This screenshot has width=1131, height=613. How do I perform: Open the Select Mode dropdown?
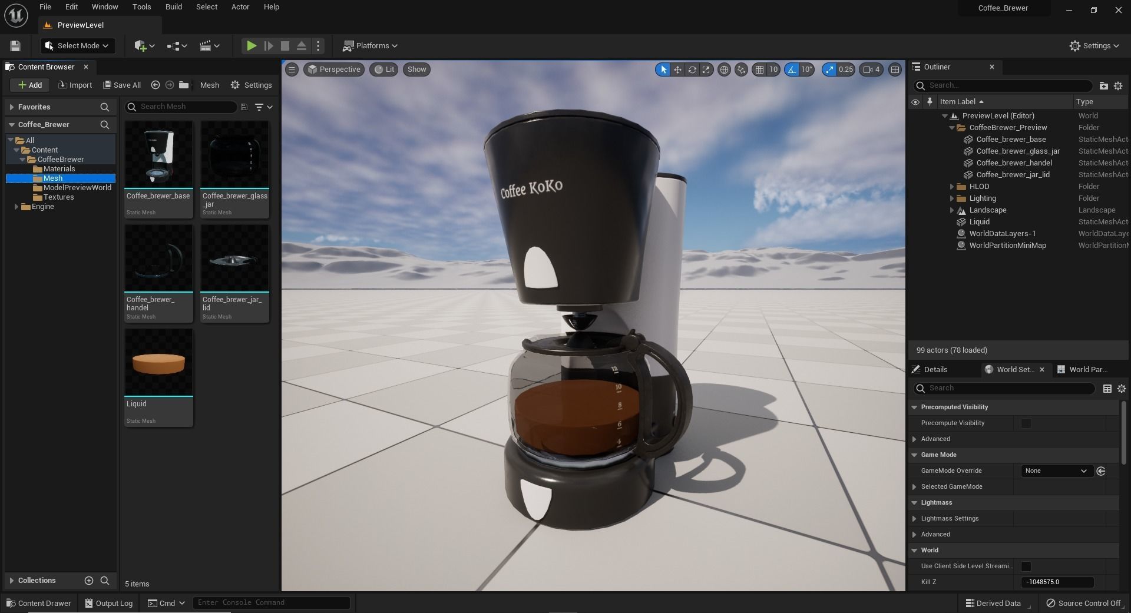[78, 46]
